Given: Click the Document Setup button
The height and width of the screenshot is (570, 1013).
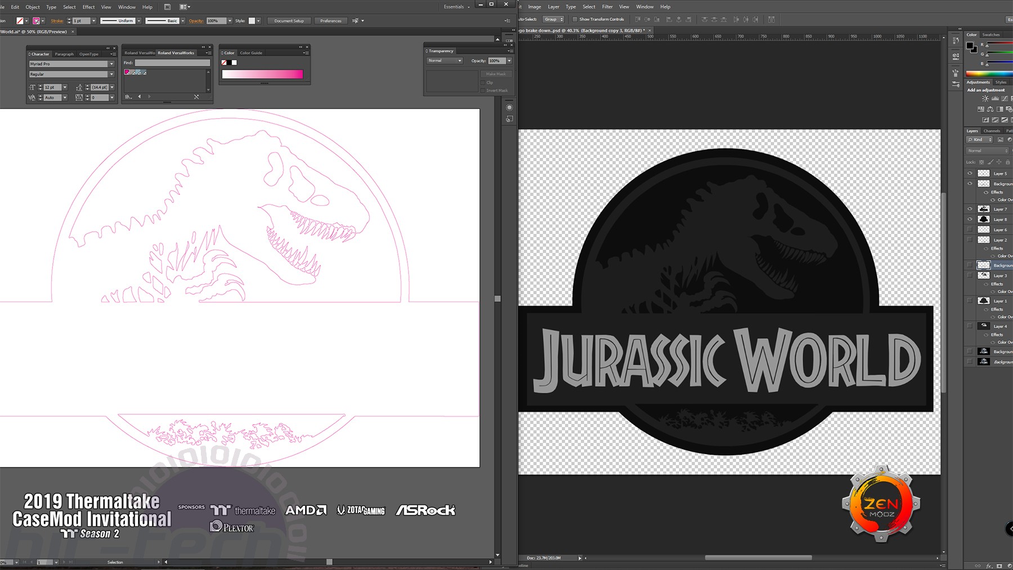Looking at the screenshot, I should 289,21.
